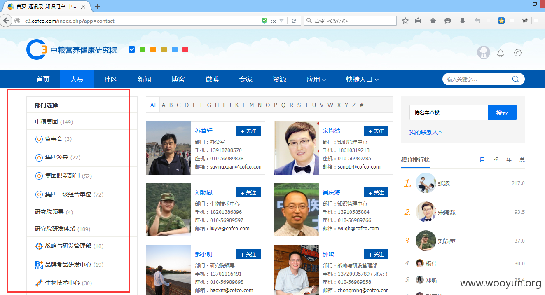
Task: Click the 中粮营养健康研究院 logo
Action: [x=72, y=50]
